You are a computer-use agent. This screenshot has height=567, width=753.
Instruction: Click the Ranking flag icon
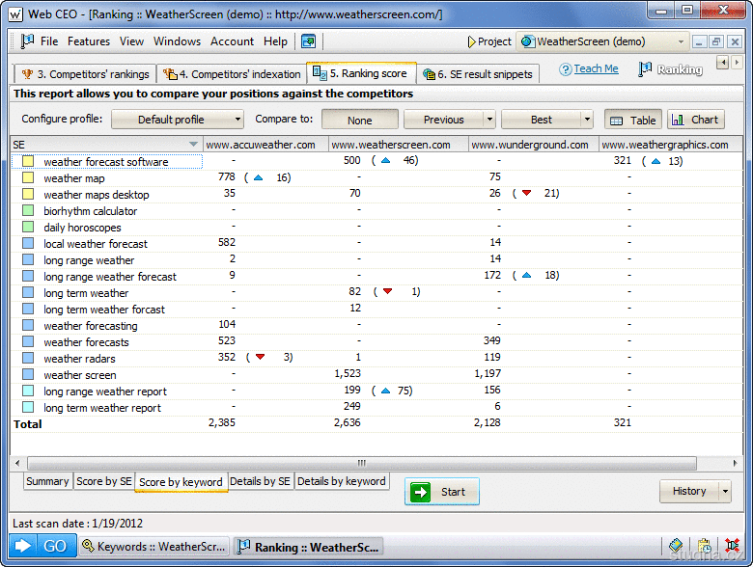click(x=645, y=69)
